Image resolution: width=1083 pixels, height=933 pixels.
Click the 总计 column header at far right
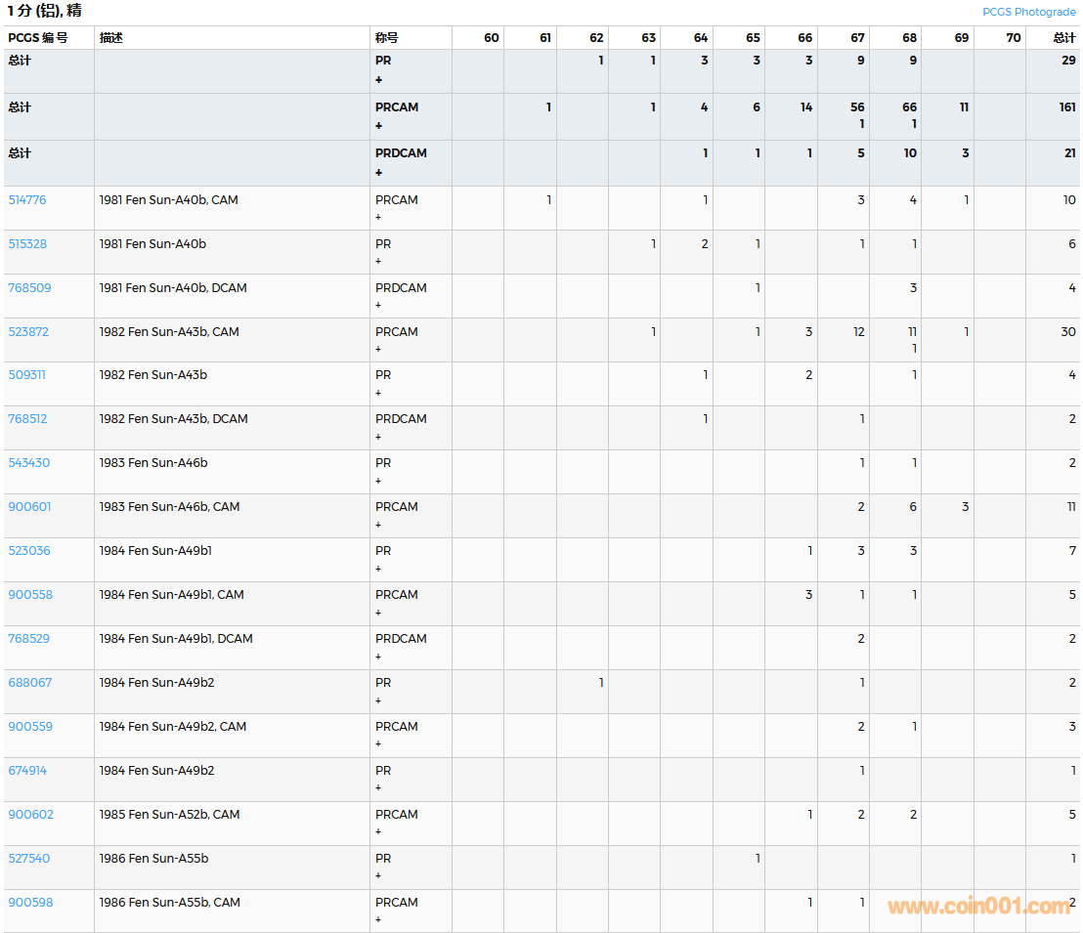pos(1063,38)
